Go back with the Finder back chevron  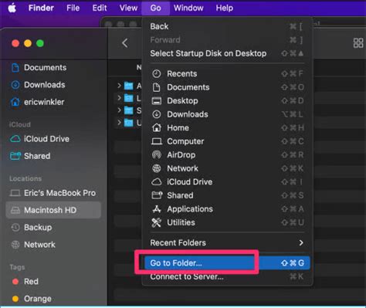click(x=125, y=43)
